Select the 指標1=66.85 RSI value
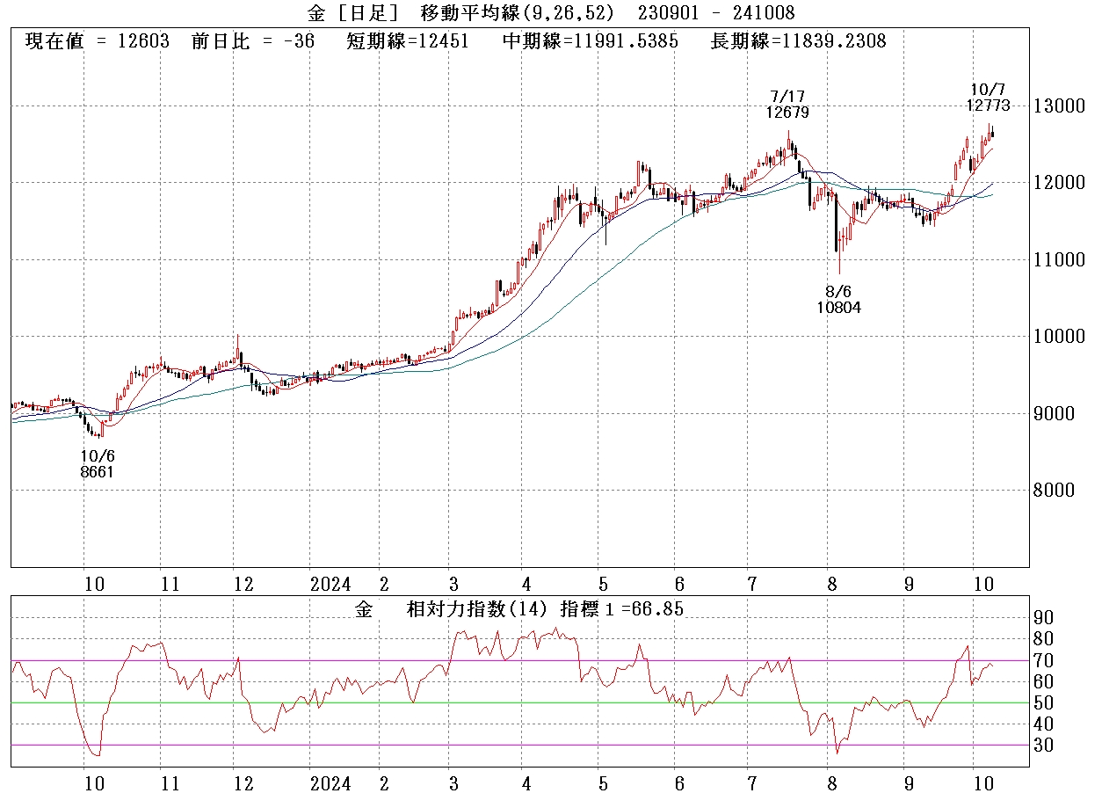 tap(621, 609)
